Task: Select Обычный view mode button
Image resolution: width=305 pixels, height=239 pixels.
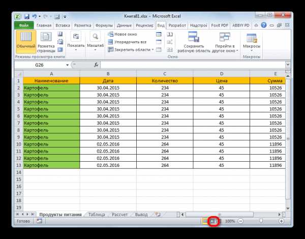Action: click(26, 42)
